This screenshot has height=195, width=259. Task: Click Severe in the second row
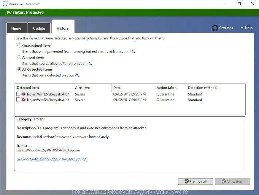(x=80, y=100)
